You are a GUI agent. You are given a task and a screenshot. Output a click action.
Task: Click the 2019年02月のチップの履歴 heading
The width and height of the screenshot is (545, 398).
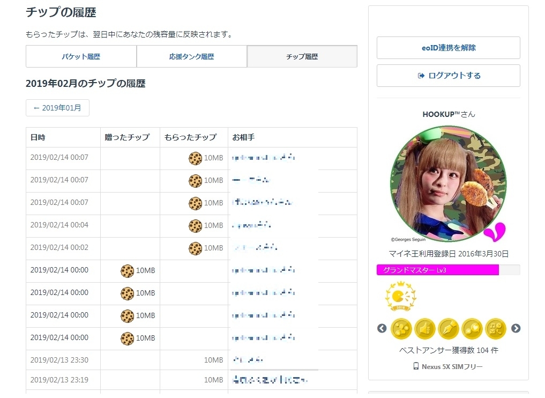[x=86, y=84]
